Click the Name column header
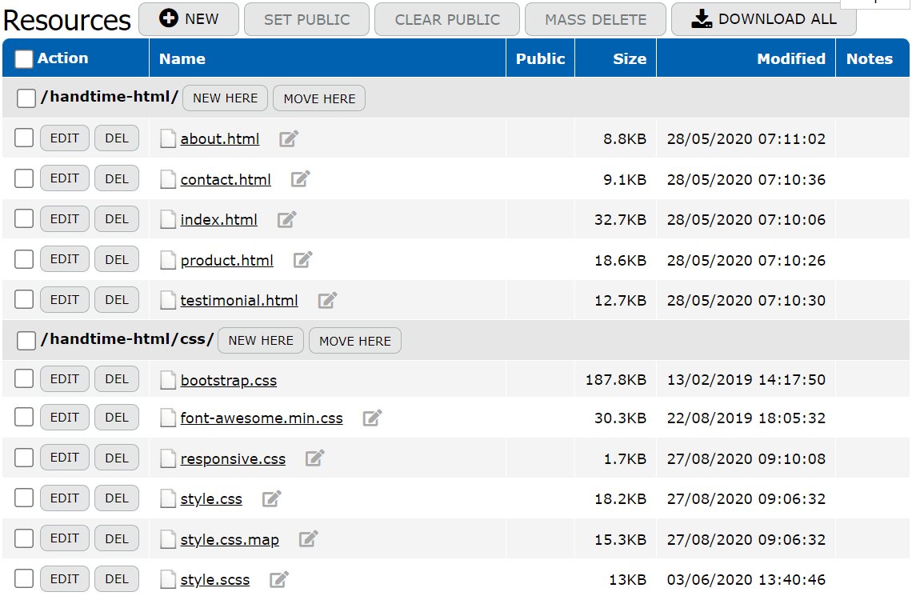The image size is (912, 596). (182, 59)
